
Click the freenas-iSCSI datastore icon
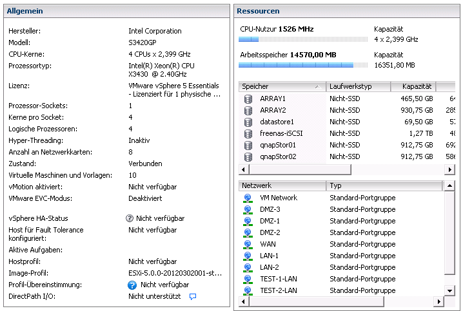pos(248,133)
